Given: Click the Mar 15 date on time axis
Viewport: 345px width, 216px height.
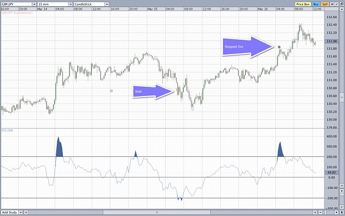Looking at the screenshot, I should [152, 9].
